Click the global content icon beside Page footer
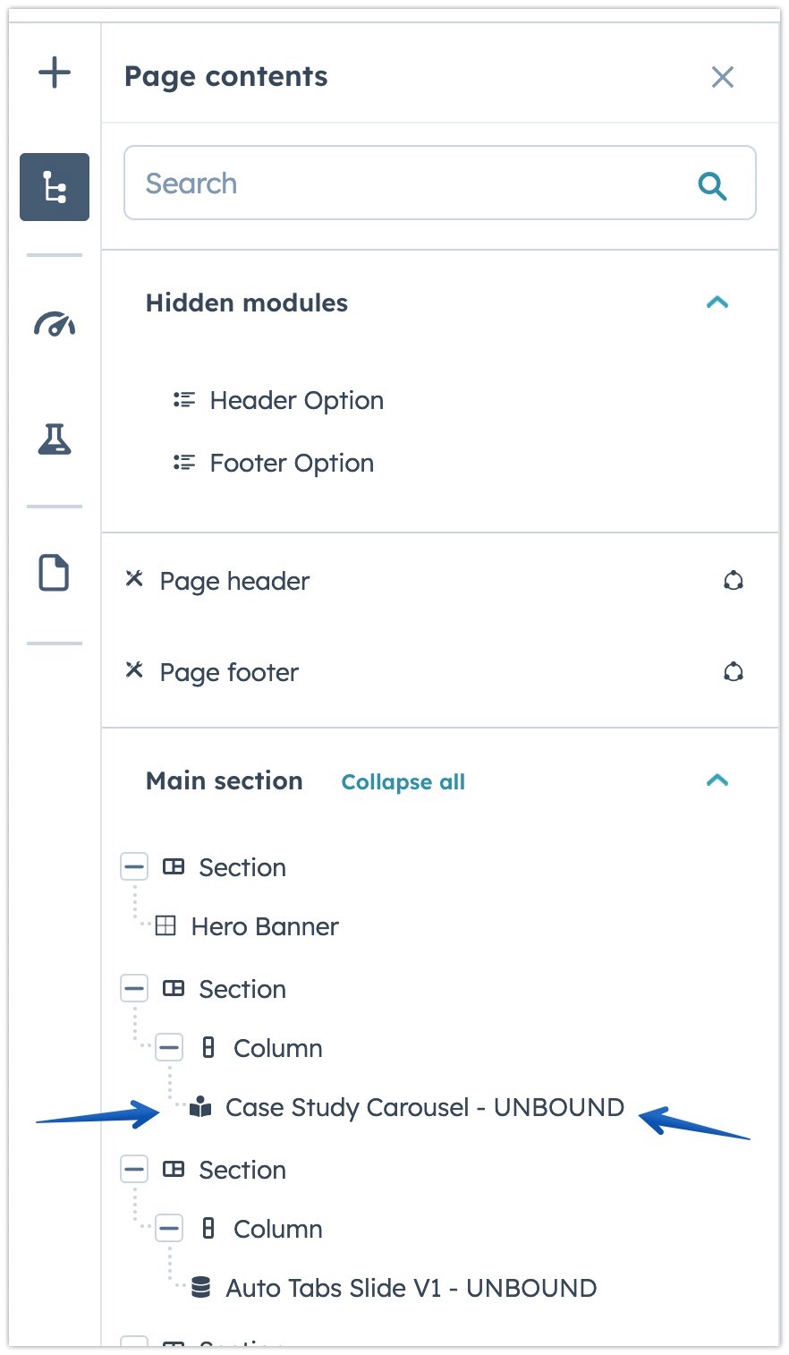The width and height of the screenshot is (789, 1355). (x=734, y=671)
